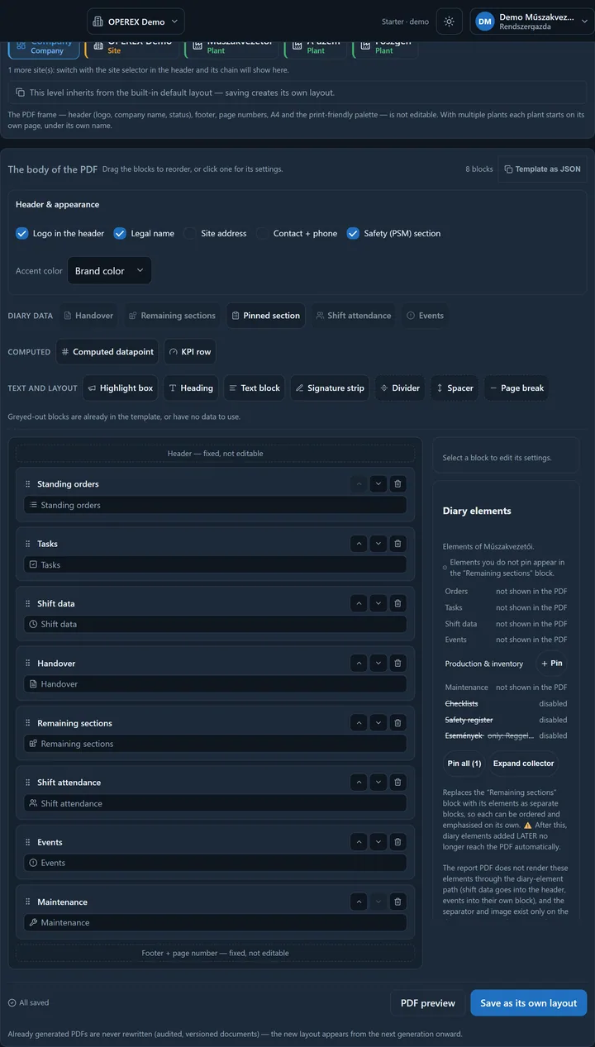Delete the Events block
This screenshot has width=595, height=1047.
397,842
